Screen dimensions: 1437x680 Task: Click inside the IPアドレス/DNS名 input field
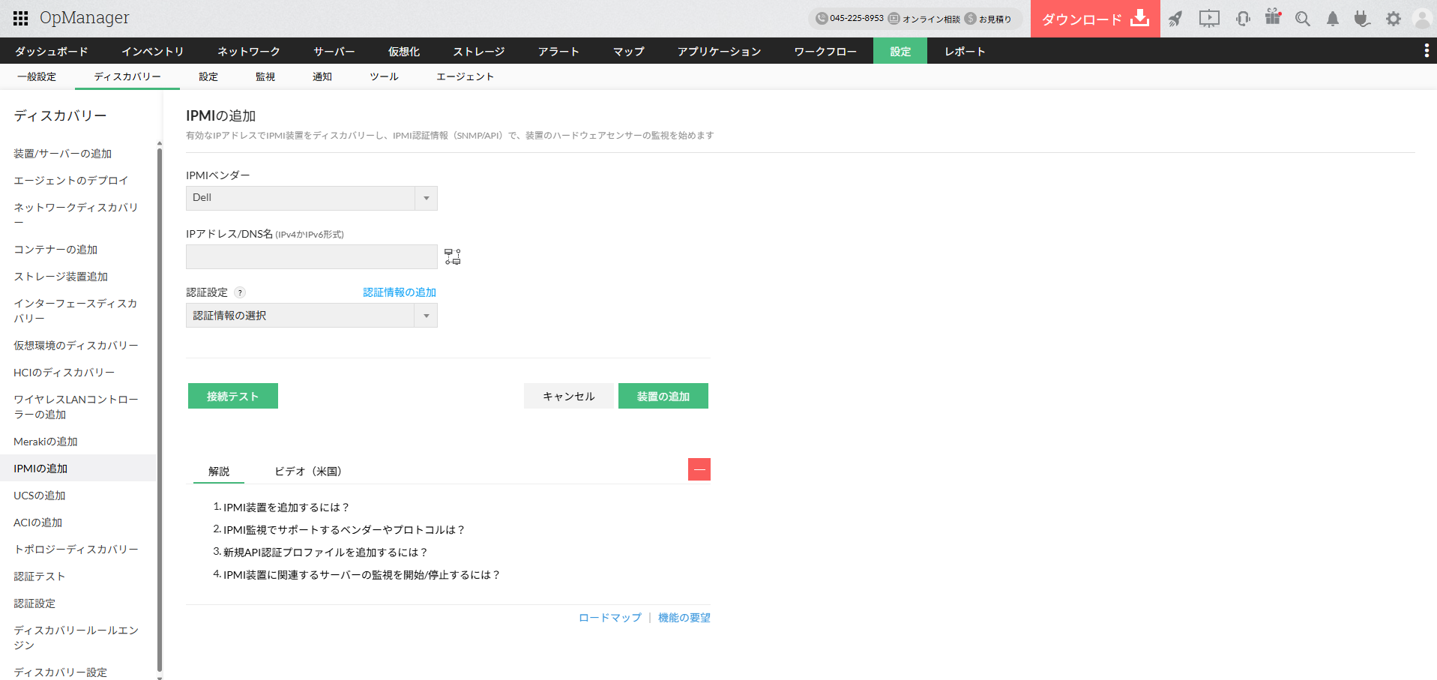pos(311,256)
